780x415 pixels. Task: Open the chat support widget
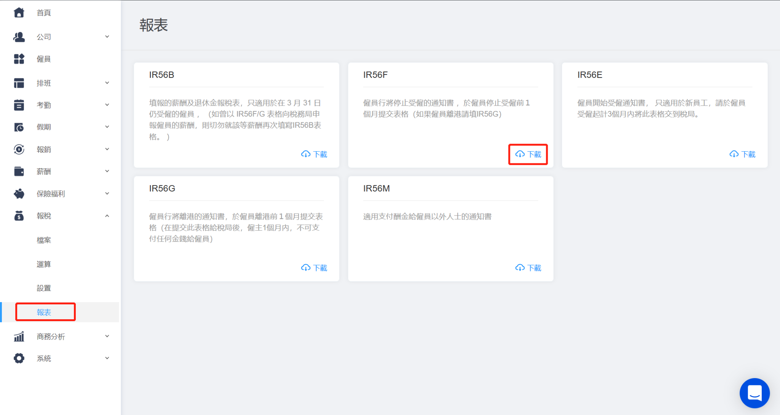coord(754,393)
